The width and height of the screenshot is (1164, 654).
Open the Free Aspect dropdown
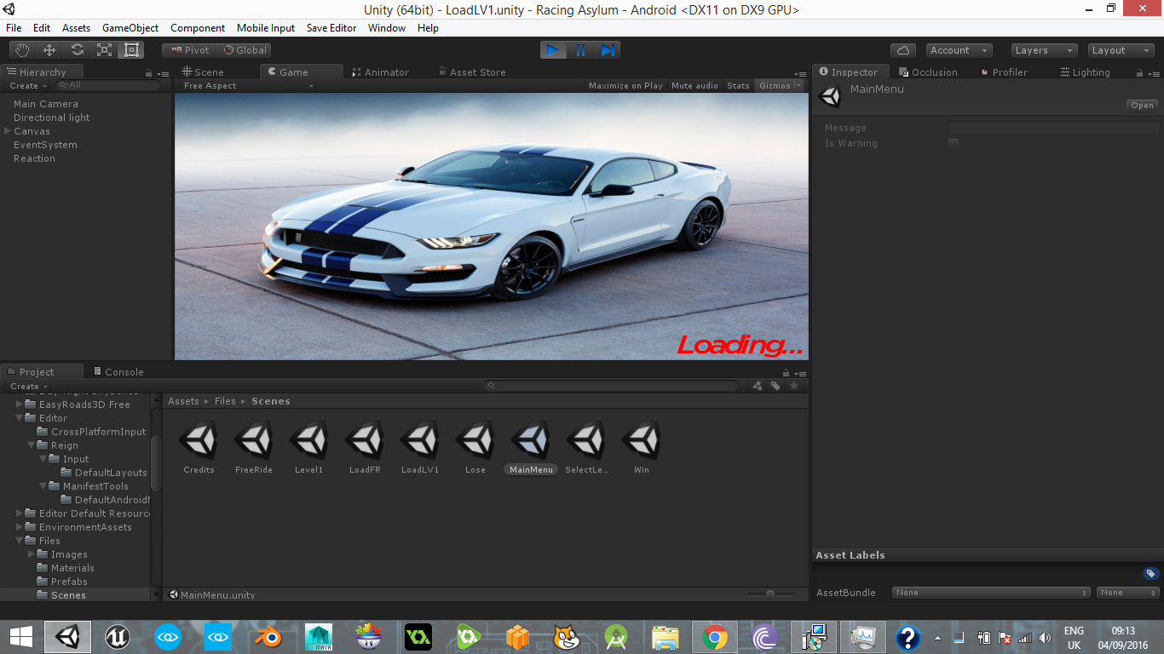tap(248, 86)
